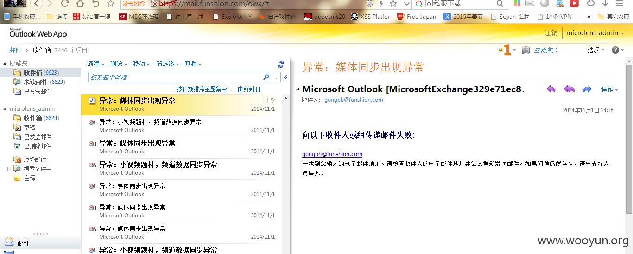Open the help question mark icon
633x254 pixels.
(x=615, y=50)
